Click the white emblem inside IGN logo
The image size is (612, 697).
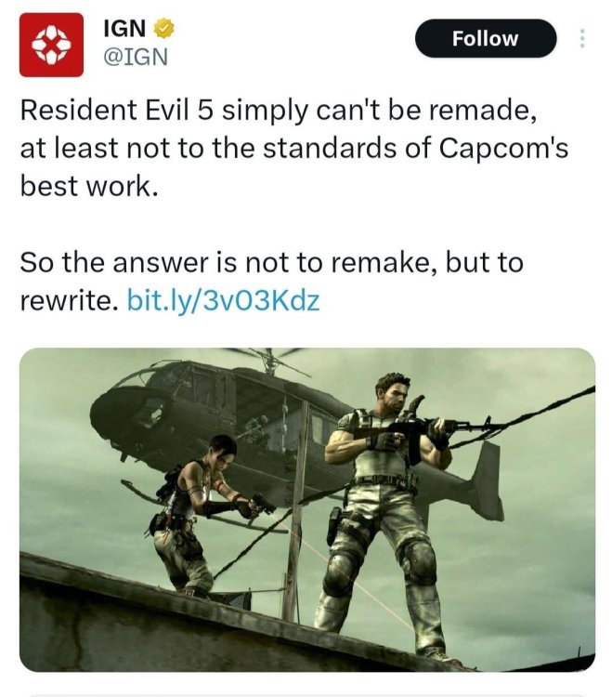click(x=51, y=45)
